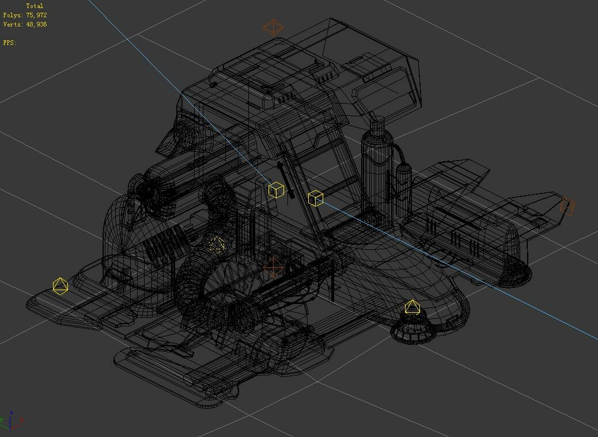Screen dimensions: 598x437
Task: Click the red X axis arrow of the tripod
Action: coord(18,426)
